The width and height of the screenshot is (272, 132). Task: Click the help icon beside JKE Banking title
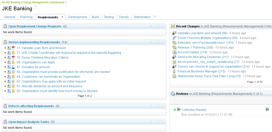[35, 7]
